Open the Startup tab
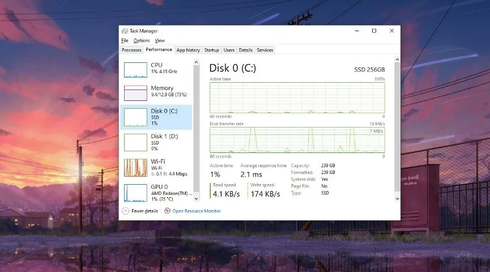 [211, 50]
